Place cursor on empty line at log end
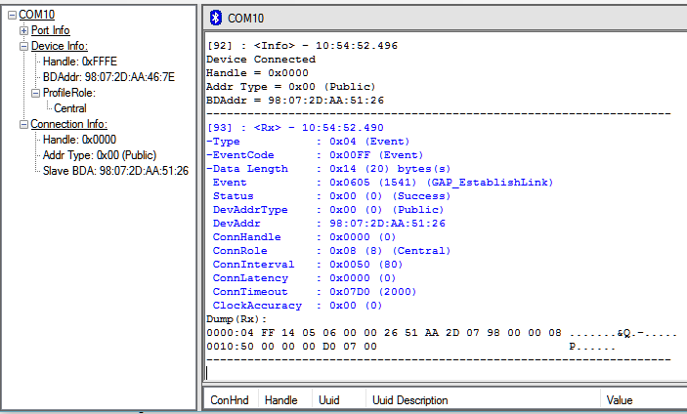This screenshot has width=687, height=414. click(x=391, y=371)
